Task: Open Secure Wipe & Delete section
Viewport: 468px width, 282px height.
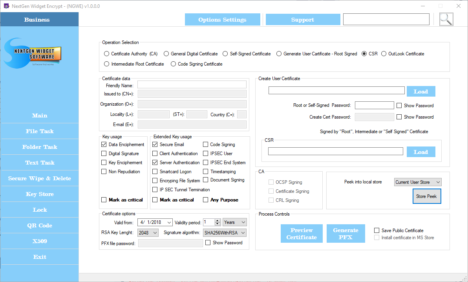Action: coord(40,178)
